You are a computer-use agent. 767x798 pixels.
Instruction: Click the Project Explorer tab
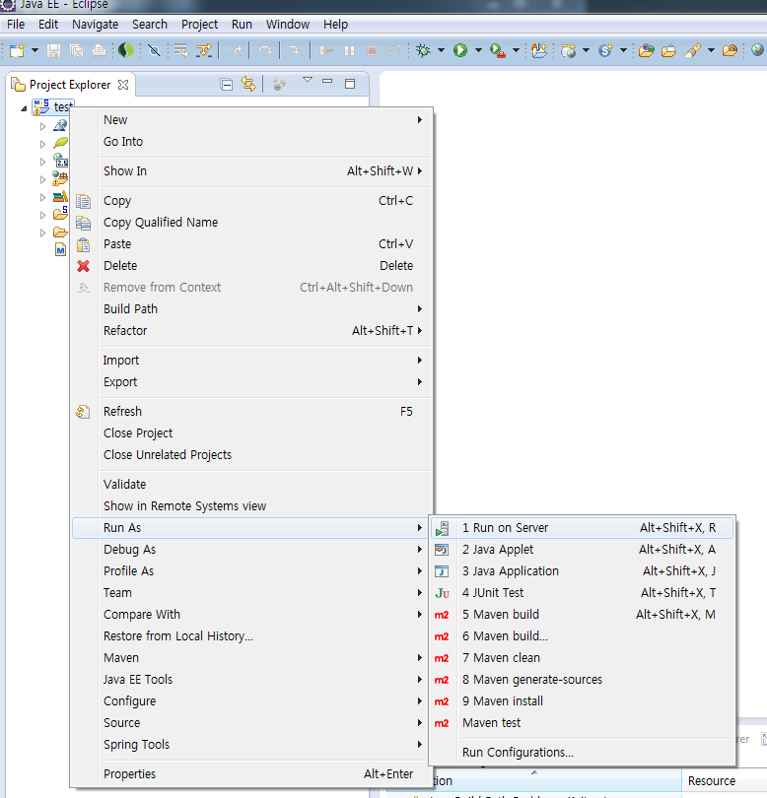pyautogui.click(x=70, y=85)
